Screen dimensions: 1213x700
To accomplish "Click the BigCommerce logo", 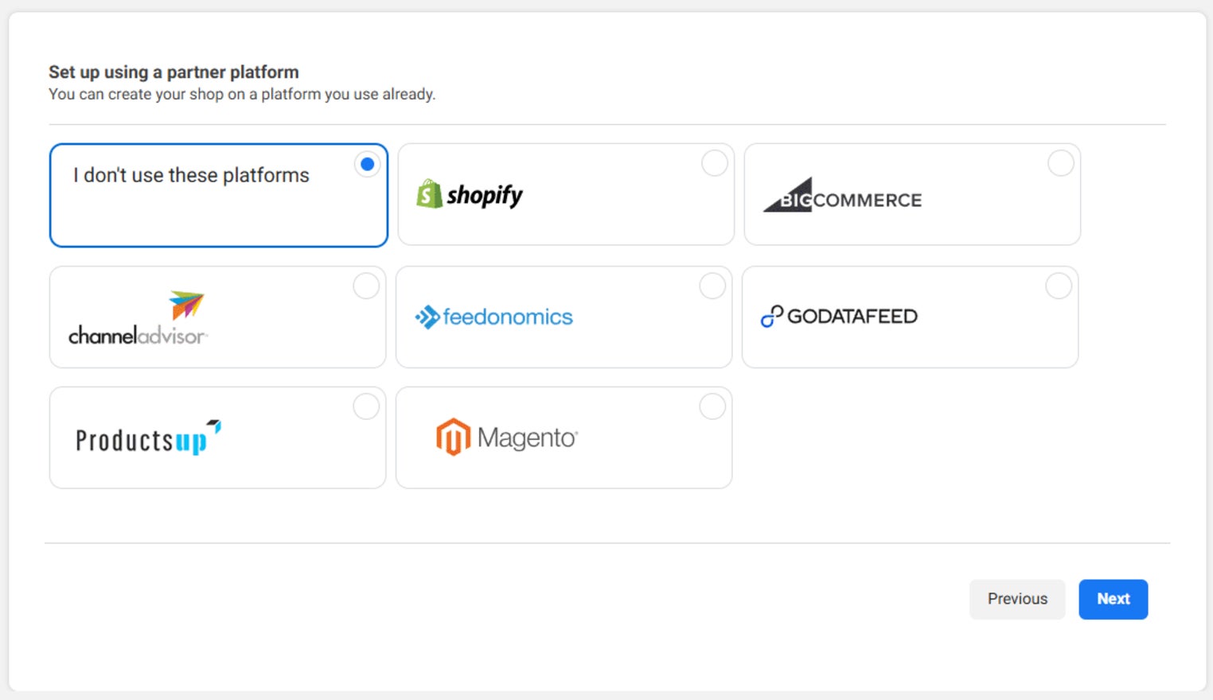I will pos(842,195).
